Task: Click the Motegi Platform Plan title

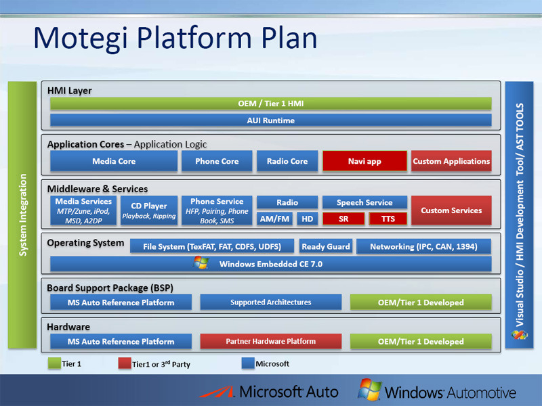Action: [175, 39]
